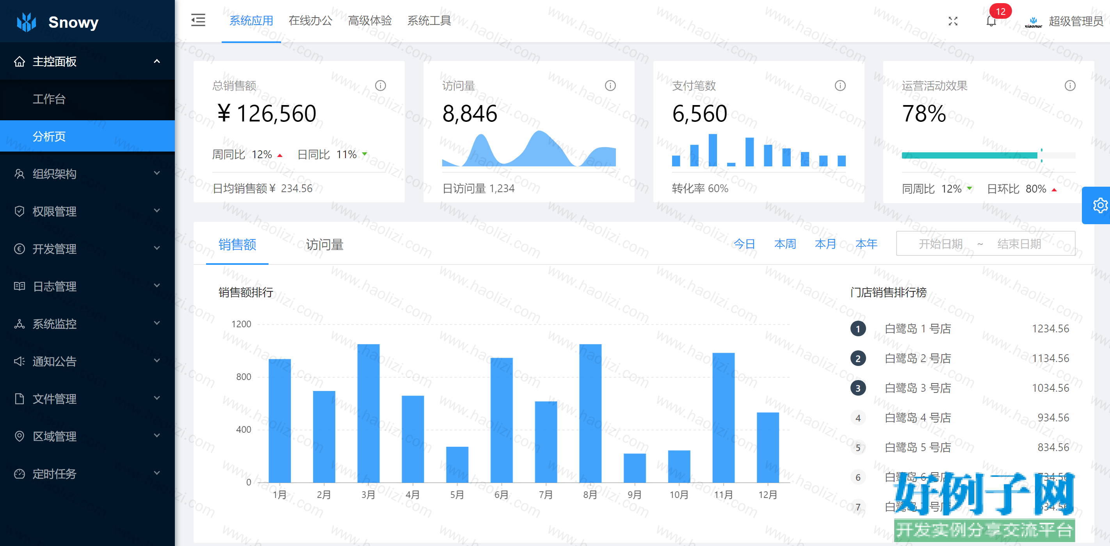The height and width of the screenshot is (546, 1110).
Task: Click info icon on 运营活动效果 card
Action: point(1070,86)
